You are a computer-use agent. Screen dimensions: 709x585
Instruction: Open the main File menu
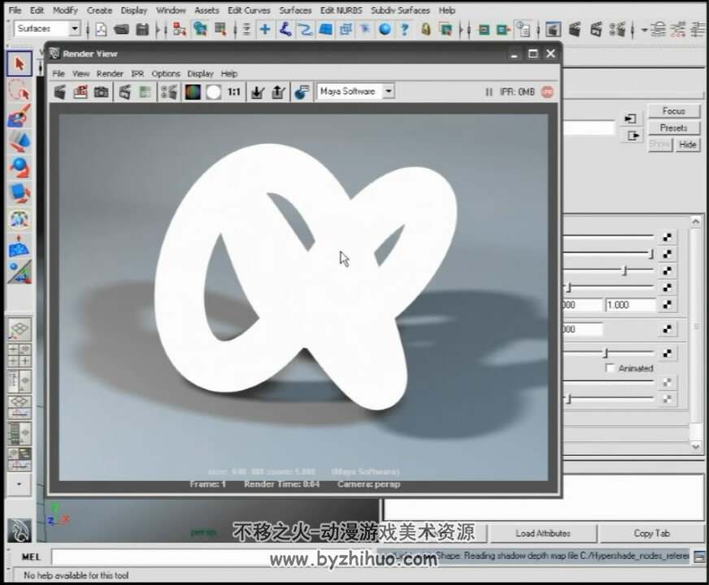coord(15,11)
